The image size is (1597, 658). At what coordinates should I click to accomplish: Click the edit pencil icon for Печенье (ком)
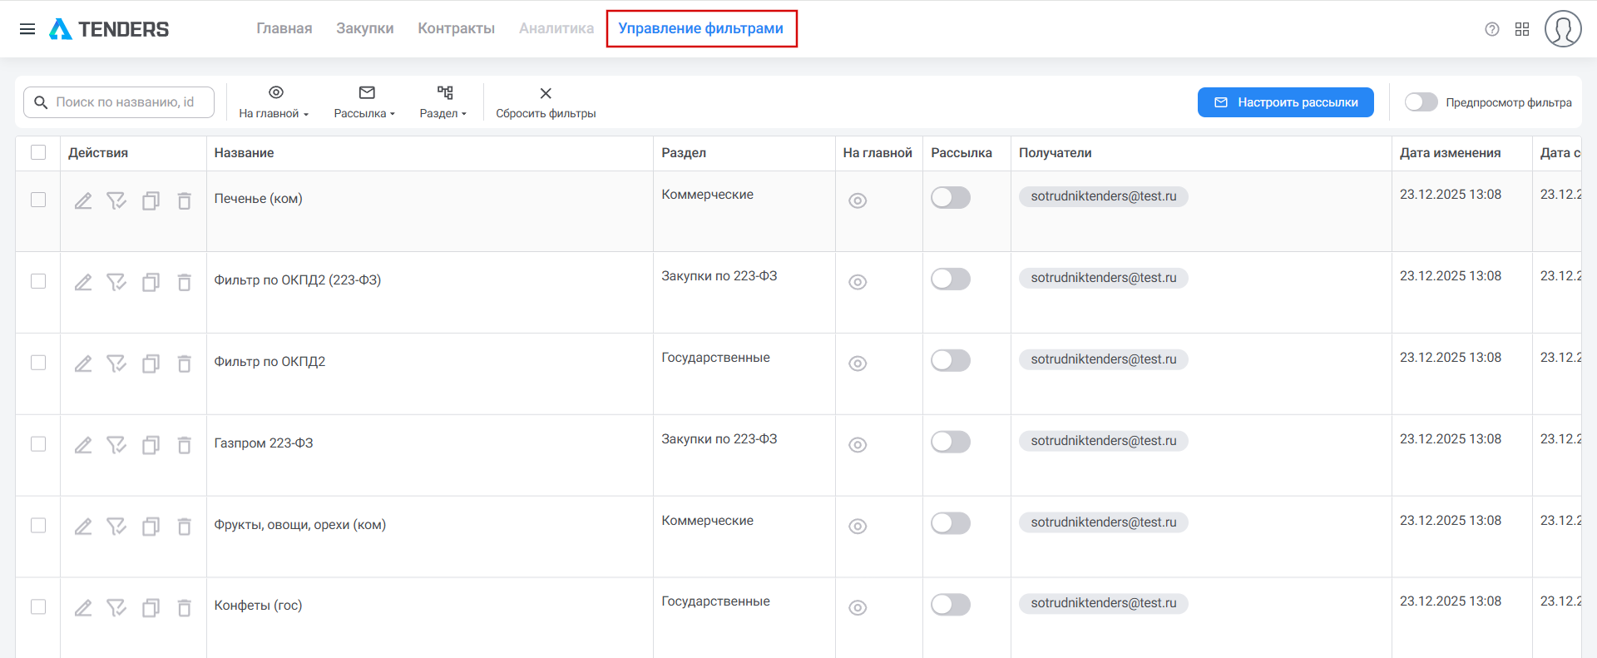click(x=83, y=200)
